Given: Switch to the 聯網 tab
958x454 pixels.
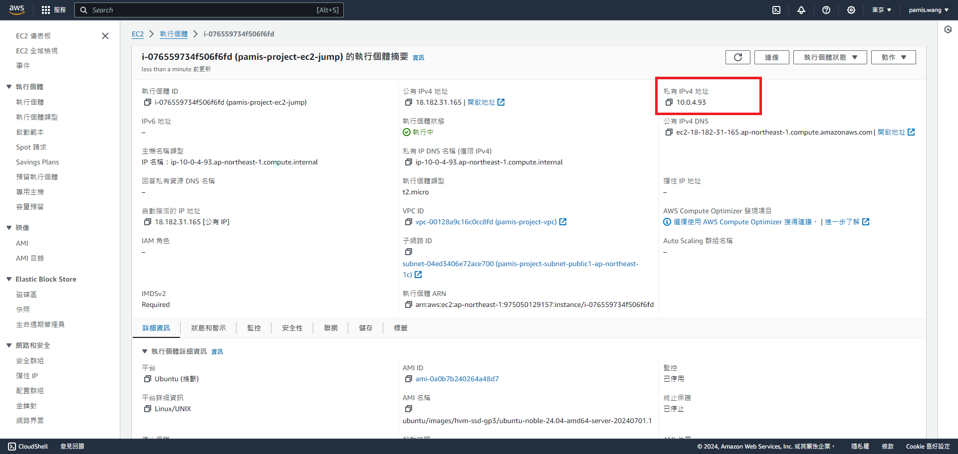Looking at the screenshot, I should point(331,328).
